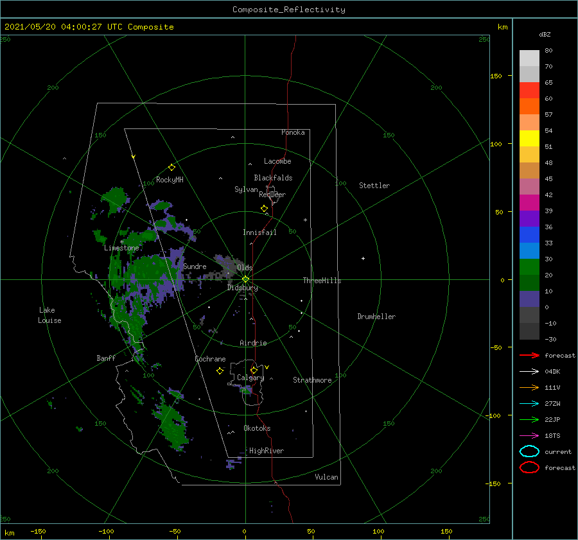578x540 pixels.
Task: Click the Sundre town label
Action: 195,266
